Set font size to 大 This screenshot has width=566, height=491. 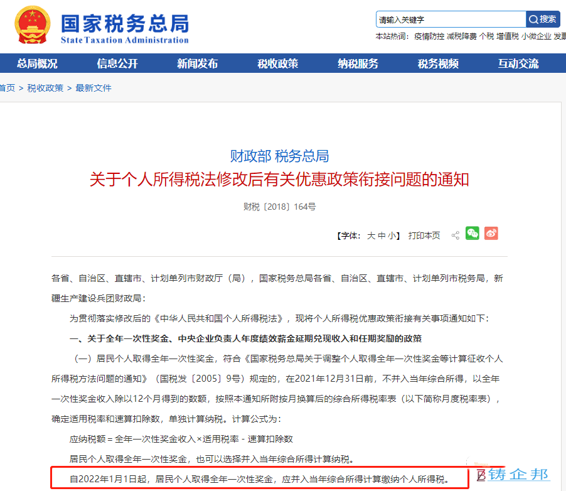pos(371,236)
